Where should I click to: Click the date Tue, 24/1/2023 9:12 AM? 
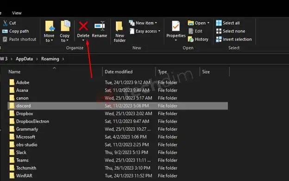(127, 82)
